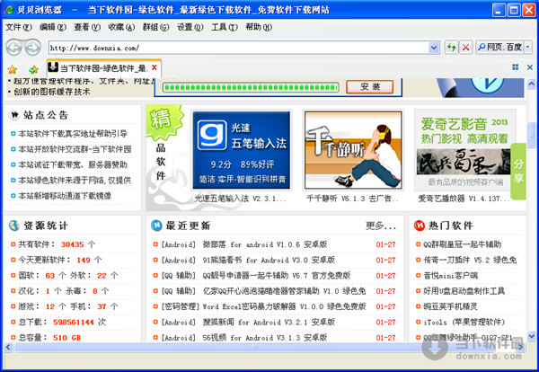Open link 本站诚征下载带宽、服务器赞助

73,164
